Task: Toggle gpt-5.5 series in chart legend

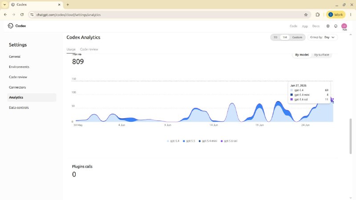Action: tap(189, 141)
